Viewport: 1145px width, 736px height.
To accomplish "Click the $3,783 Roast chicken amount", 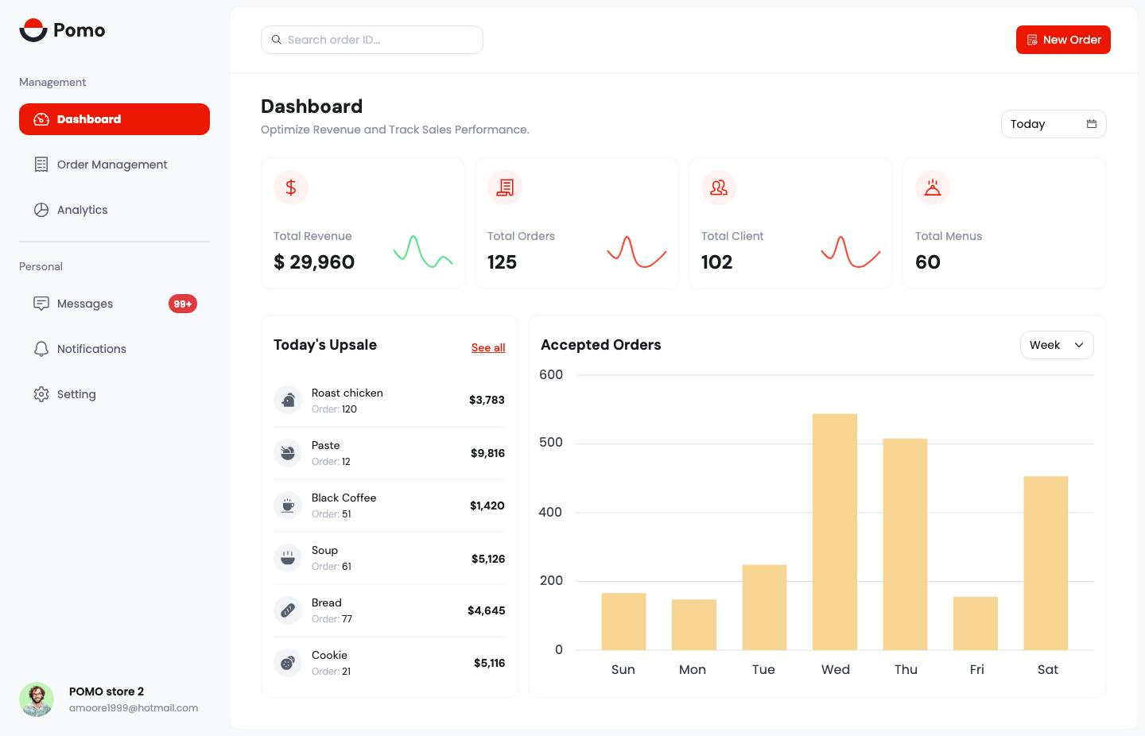I will 487,400.
